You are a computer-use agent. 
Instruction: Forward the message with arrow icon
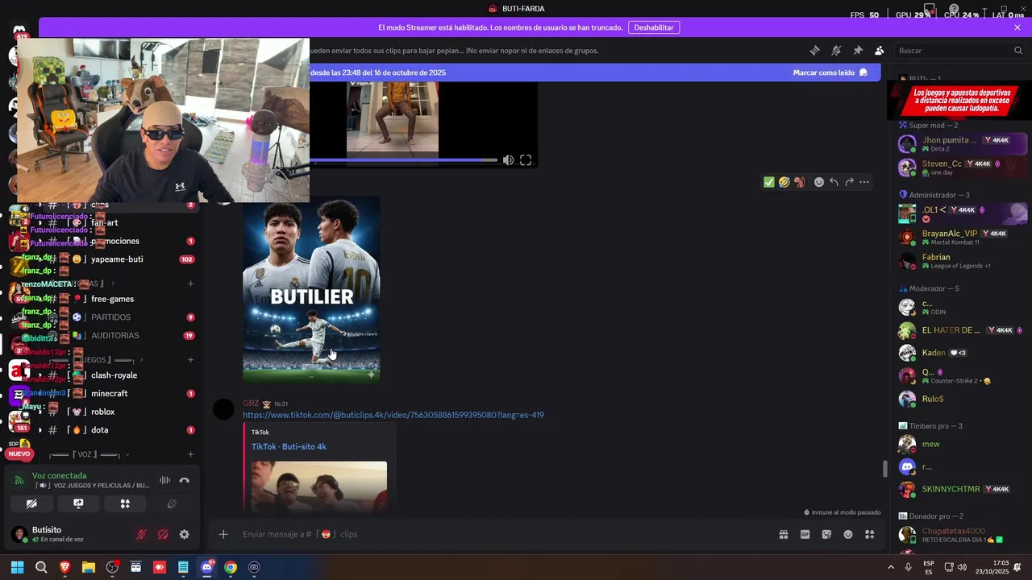[x=849, y=182]
